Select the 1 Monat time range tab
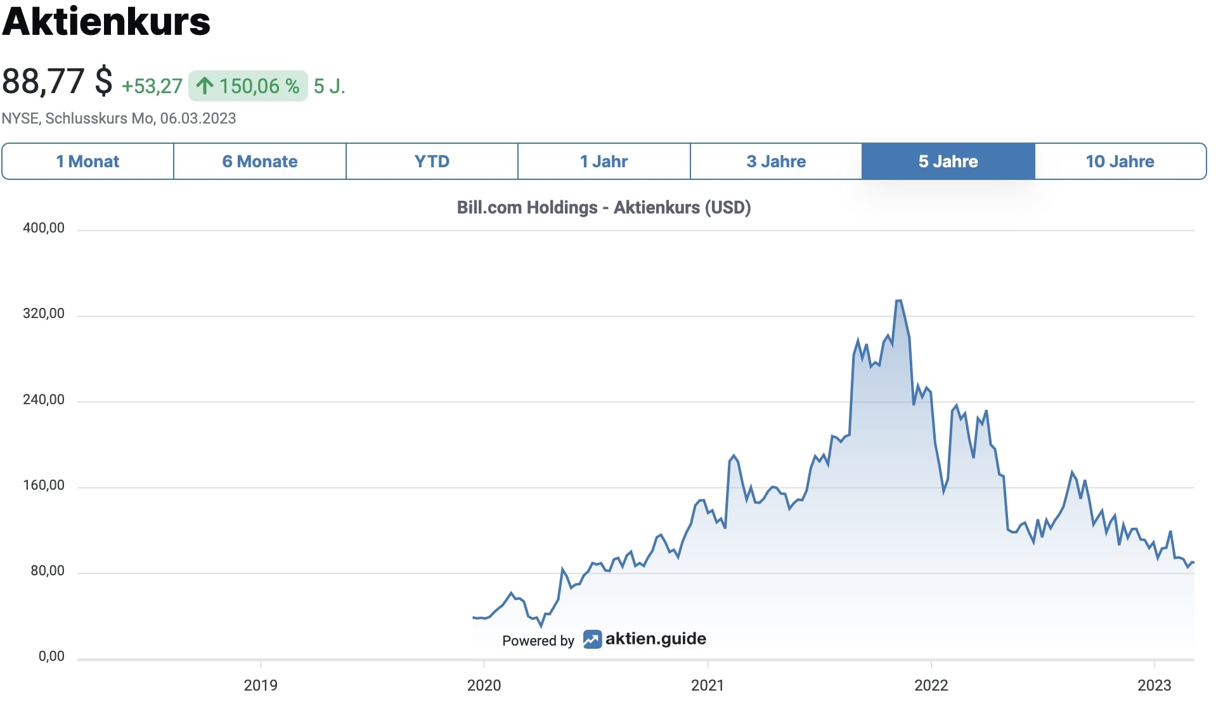1216x702 pixels. (87, 161)
